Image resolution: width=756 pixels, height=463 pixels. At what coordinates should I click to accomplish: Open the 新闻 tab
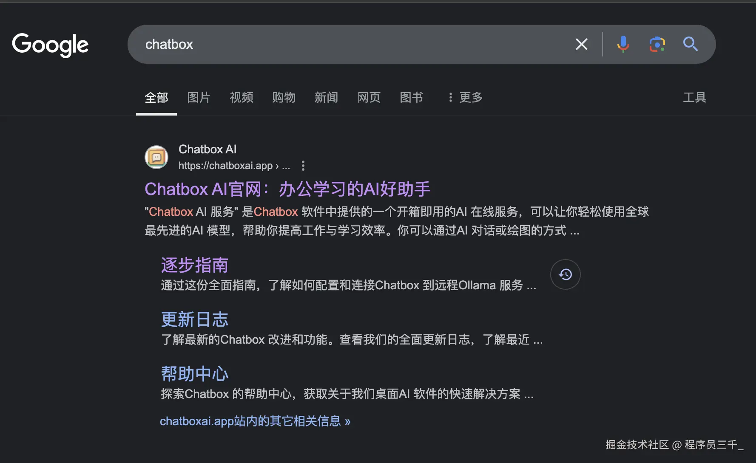pyautogui.click(x=327, y=98)
